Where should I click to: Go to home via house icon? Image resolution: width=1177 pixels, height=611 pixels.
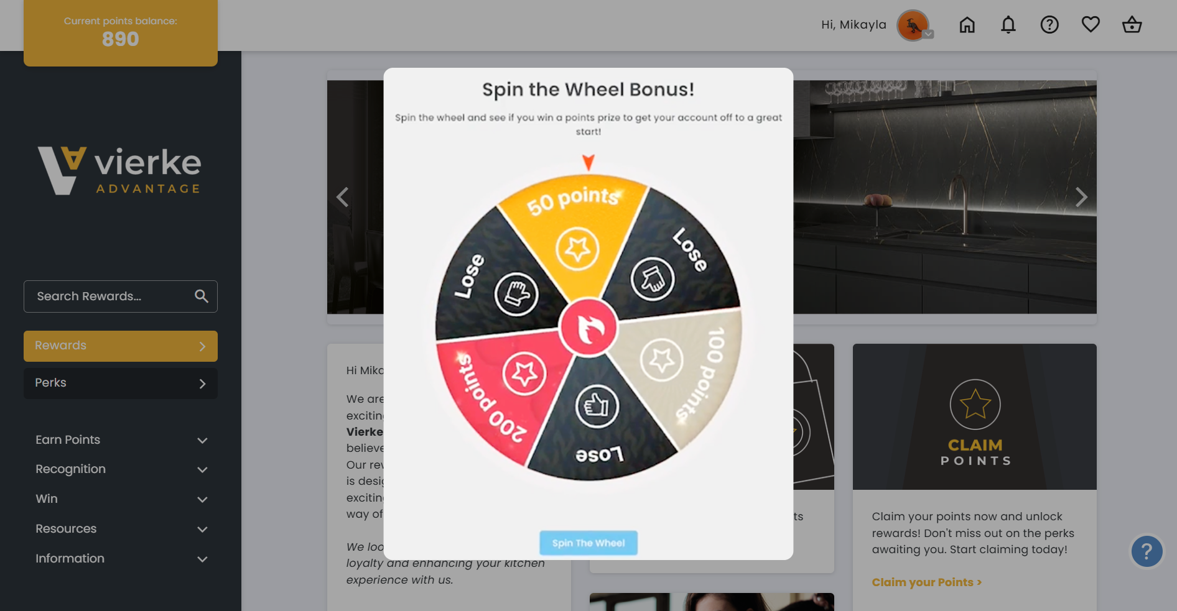pyautogui.click(x=967, y=25)
